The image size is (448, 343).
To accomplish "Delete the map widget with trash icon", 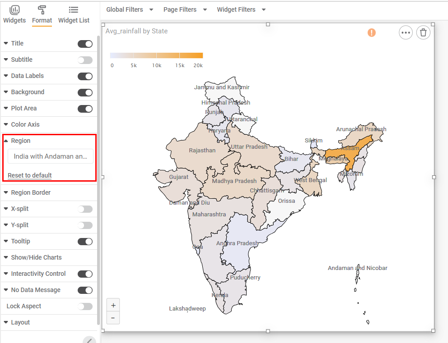I will pyautogui.click(x=423, y=32).
